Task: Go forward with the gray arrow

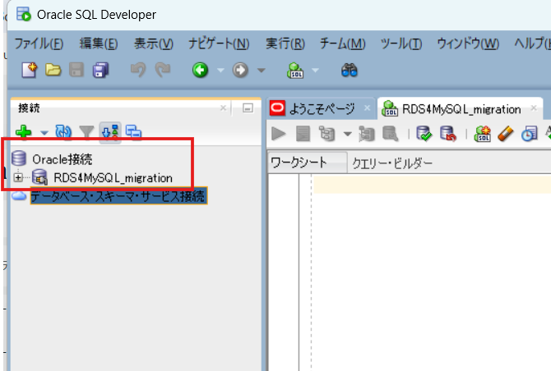Action: pyautogui.click(x=240, y=70)
